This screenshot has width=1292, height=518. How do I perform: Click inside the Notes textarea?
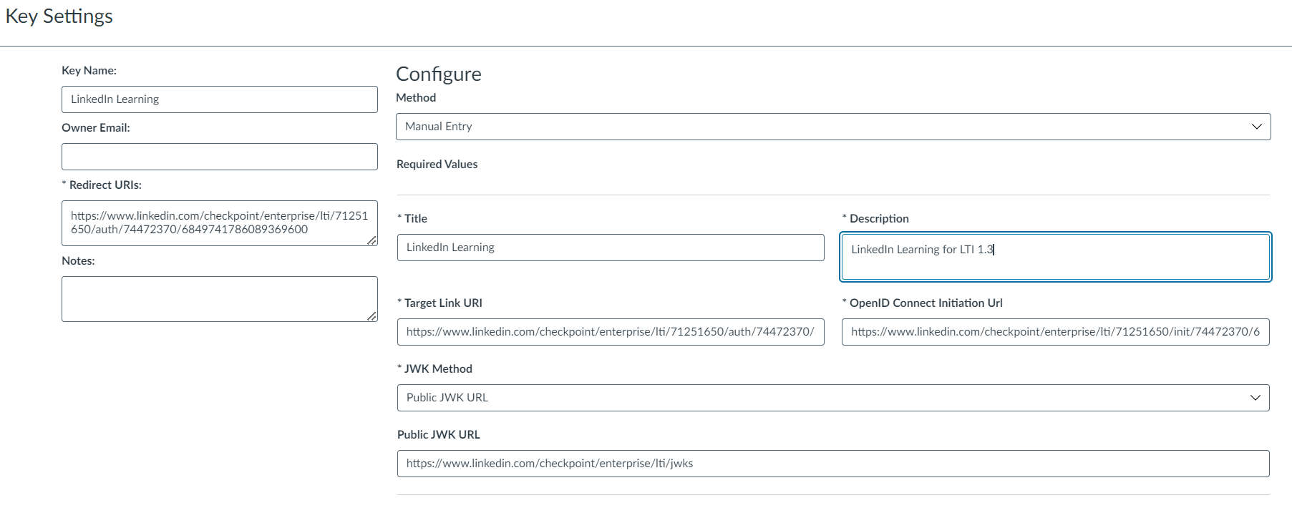pyautogui.click(x=219, y=299)
